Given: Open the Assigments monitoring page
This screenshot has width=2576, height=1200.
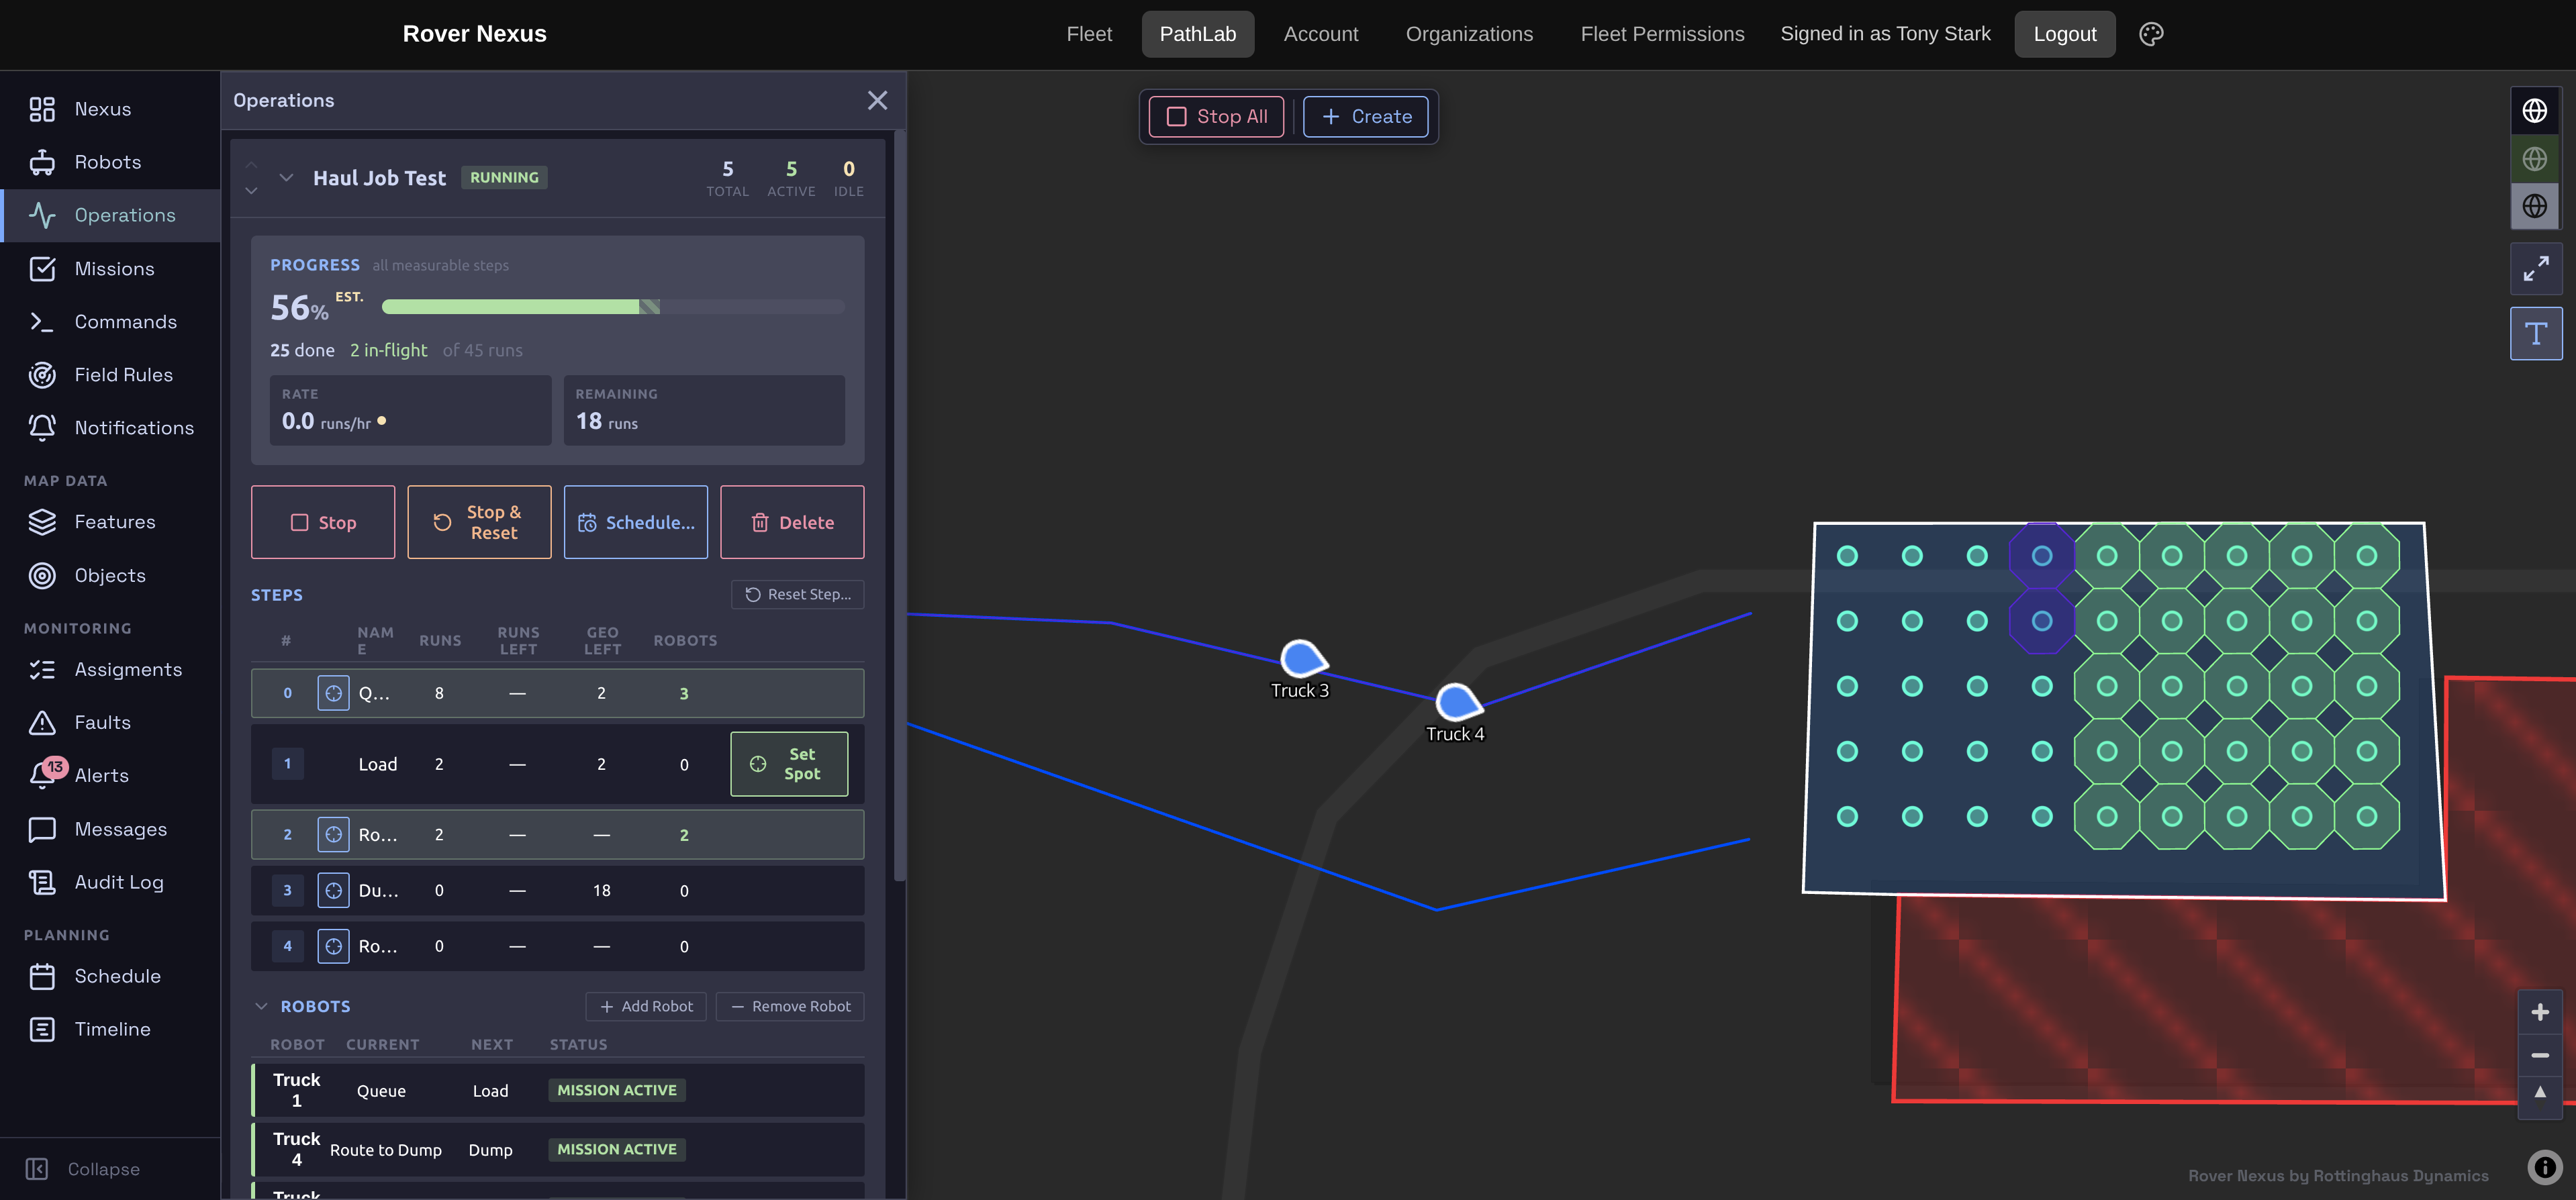Looking at the screenshot, I should (110, 669).
